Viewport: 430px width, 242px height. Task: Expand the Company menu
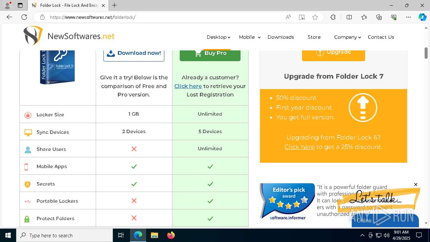tap(347, 37)
